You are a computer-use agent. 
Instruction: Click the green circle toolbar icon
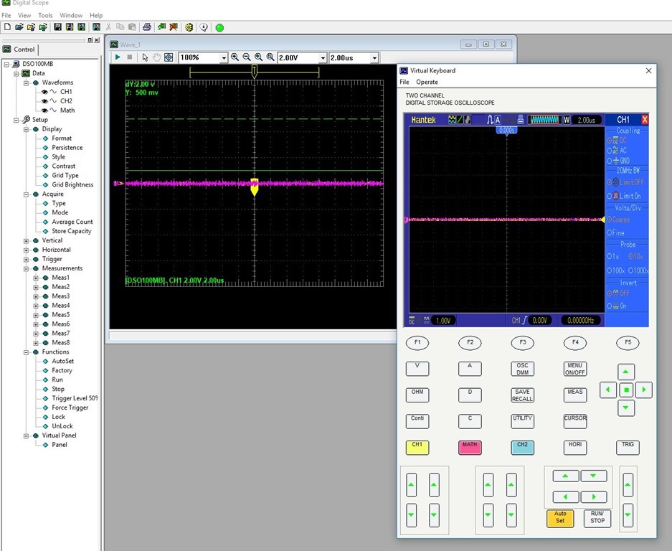tap(219, 27)
